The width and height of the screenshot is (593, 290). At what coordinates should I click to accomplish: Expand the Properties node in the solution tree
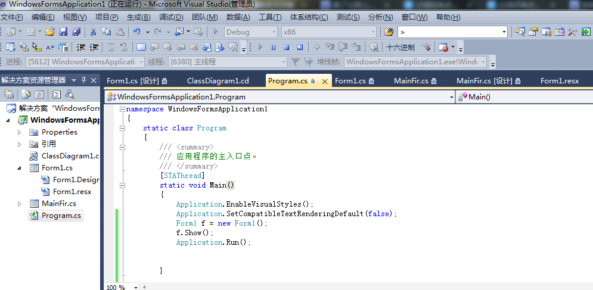(20, 132)
